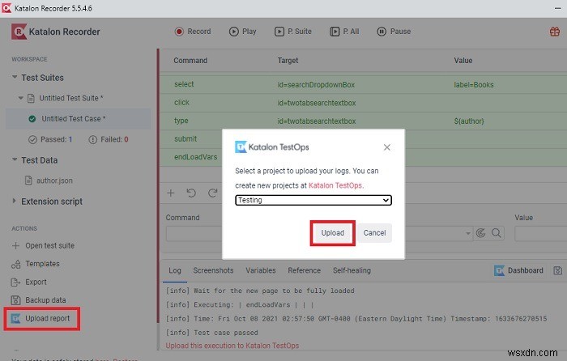Screen dimensions: 567x361
Task: Pause the test execution
Action: coord(394,32)
